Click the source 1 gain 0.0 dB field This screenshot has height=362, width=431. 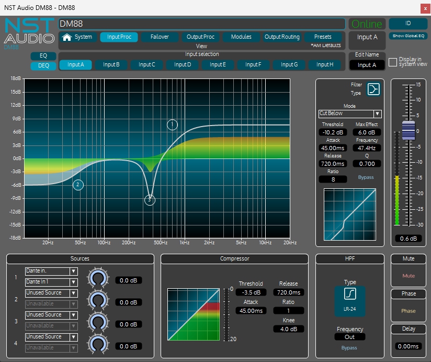pyautogui.click(x=128, y=280)
